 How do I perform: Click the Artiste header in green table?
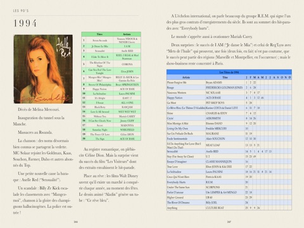click(127, 34)
